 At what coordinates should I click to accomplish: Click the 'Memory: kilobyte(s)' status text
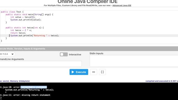[20, 81]
